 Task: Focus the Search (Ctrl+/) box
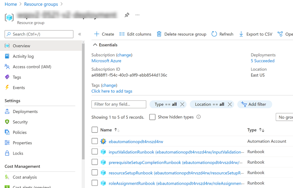pyautogui.click(x=39, y=34)
